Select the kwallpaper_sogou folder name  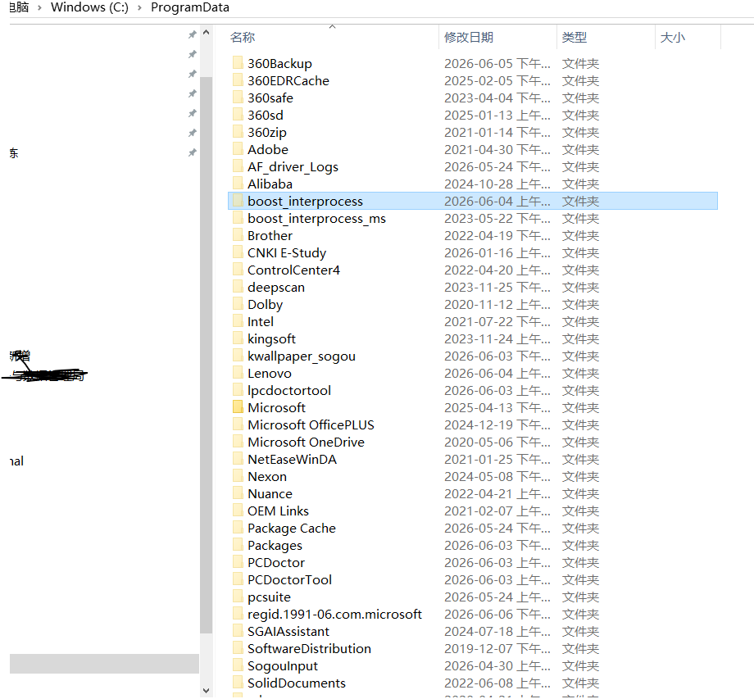coord(302,356)
